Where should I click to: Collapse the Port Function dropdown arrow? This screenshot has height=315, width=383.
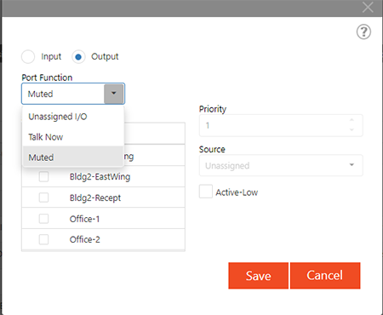pos(114,94)
